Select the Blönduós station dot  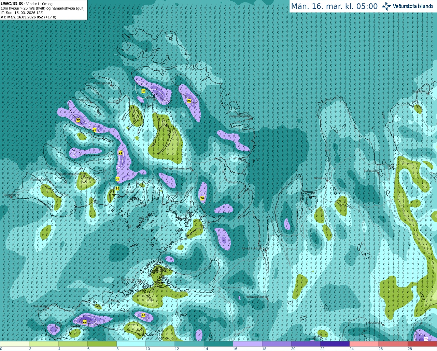click(x=327, y=180)
